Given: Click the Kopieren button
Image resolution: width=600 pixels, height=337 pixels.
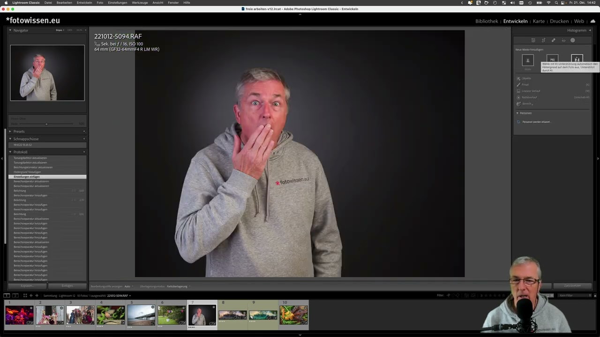Looking at the screenshot, I should [x=27, y=286].
